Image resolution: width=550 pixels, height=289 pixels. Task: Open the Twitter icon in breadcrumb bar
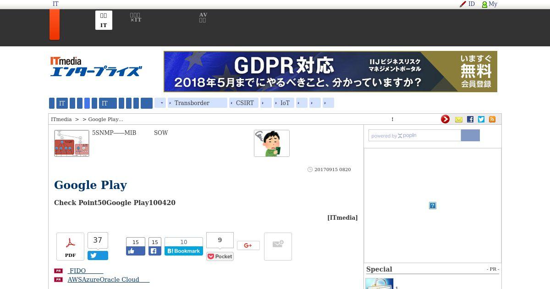481,119
